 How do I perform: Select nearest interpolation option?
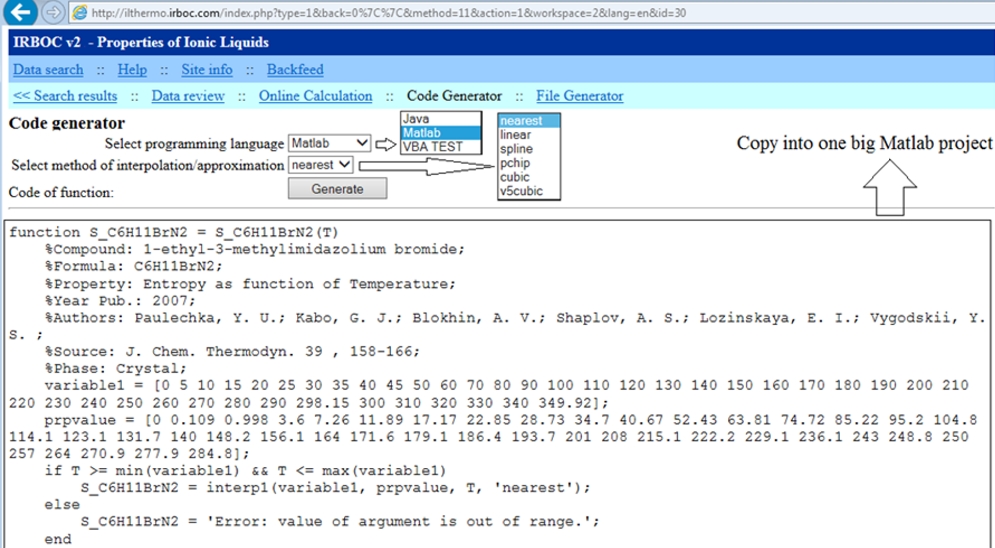coord(529,121)
